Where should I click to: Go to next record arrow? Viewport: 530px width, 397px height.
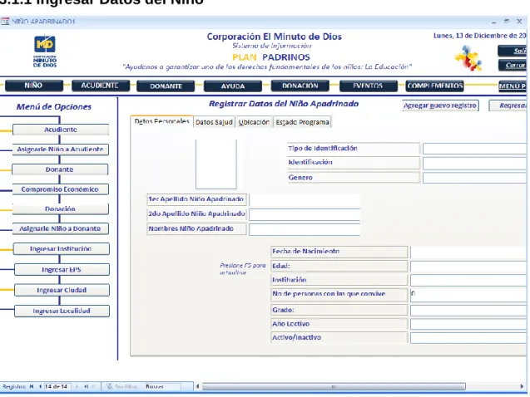pyautogui.click(x=77, y=386)
